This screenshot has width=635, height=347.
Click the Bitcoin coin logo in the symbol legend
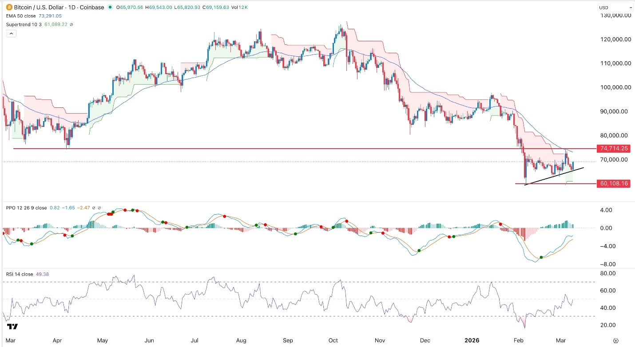9,7
